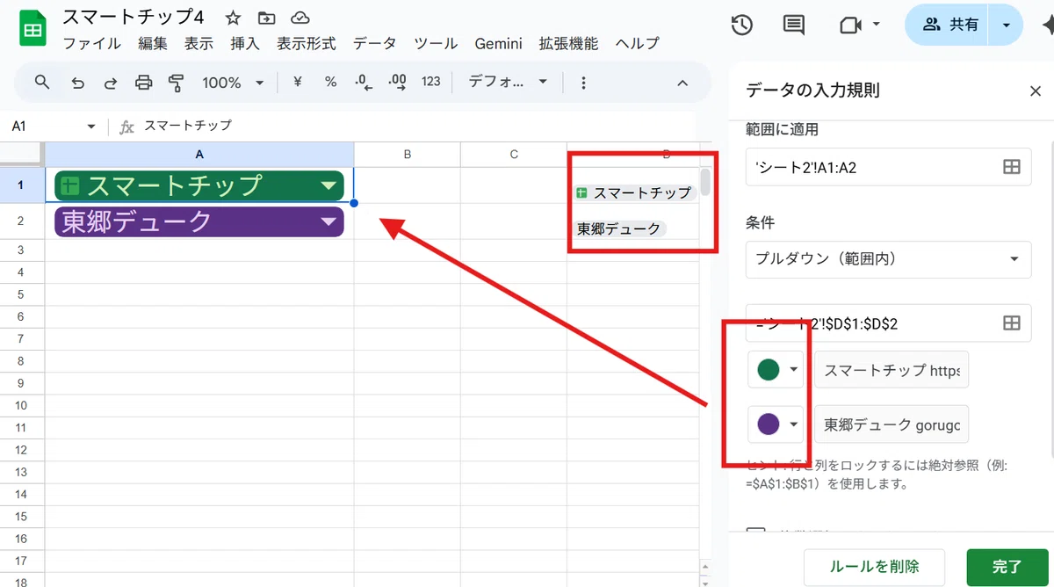Image resolution: width=1054 pixels, height=587 pixels.
Task: Increase decimal places
Action: coord(397,82)
